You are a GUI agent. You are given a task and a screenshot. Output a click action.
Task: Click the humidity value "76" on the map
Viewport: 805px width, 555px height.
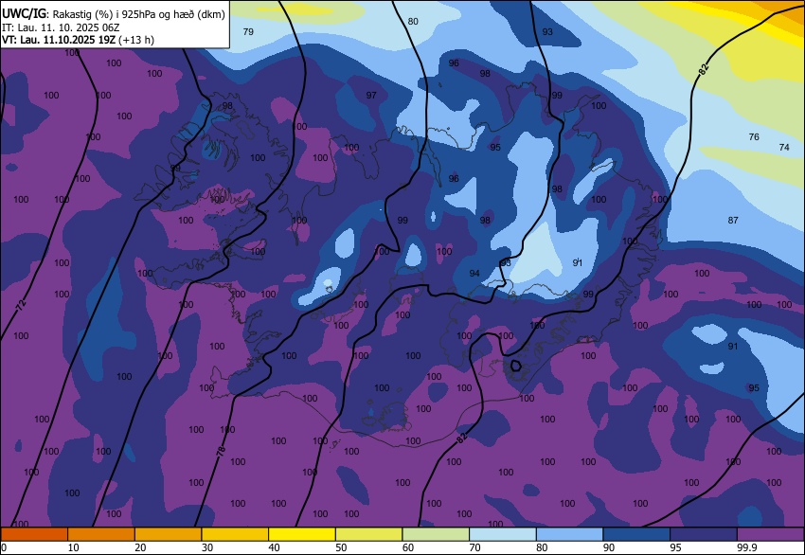click(x=754, y=136)
